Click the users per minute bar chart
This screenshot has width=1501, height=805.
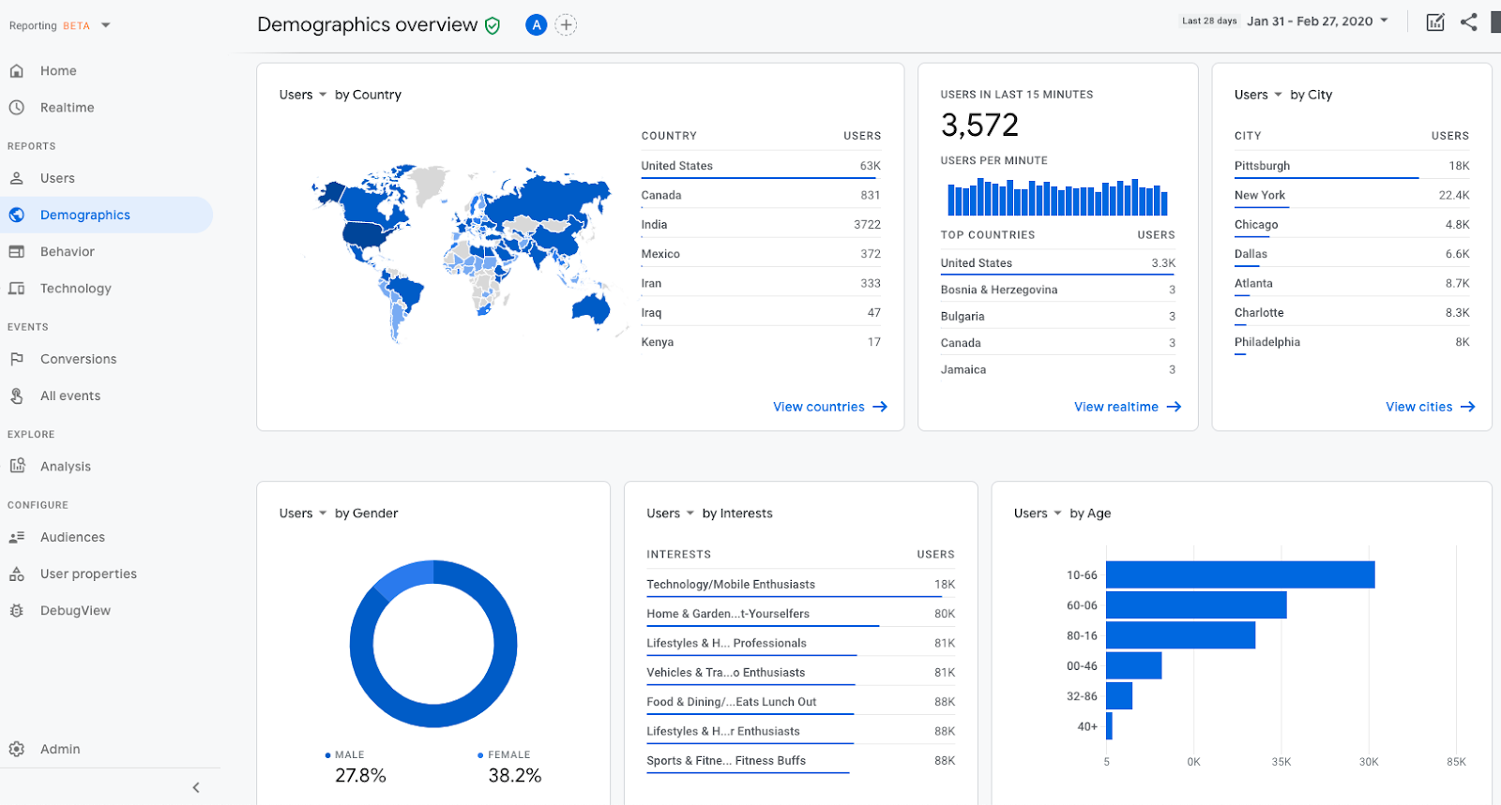1058,197
